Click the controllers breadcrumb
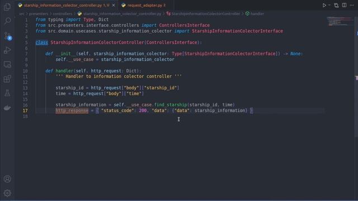Screen dimensions: 358x201 [63, 13]
